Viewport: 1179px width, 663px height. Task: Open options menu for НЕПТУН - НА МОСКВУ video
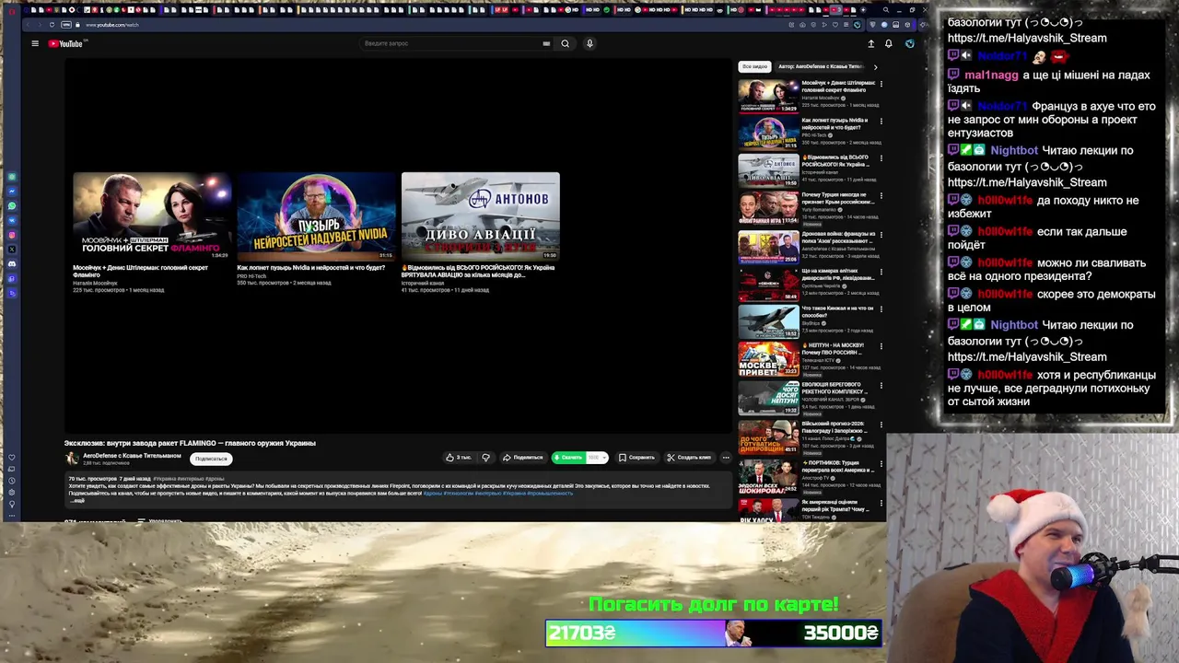(881, 345)
